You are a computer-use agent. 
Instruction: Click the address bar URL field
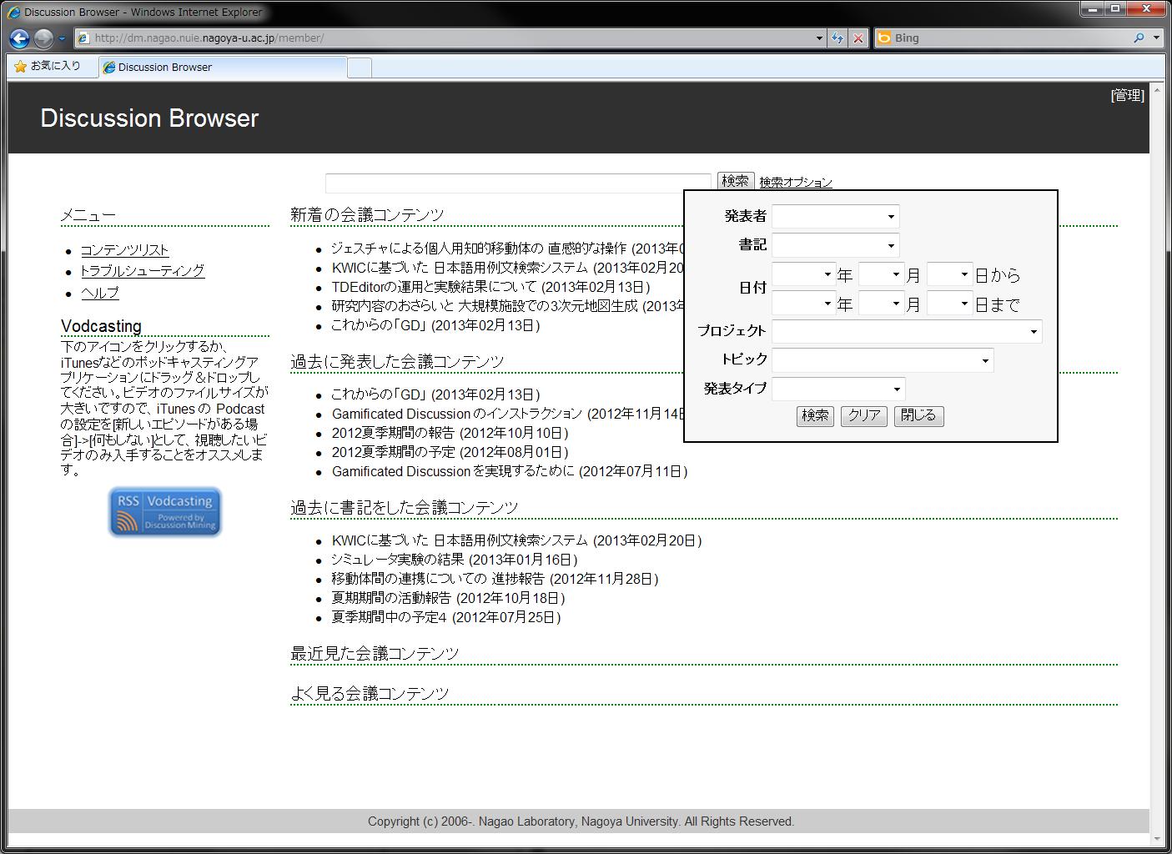point(450,38)
